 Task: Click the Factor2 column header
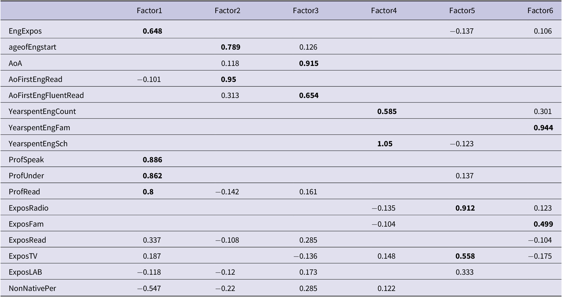pyautogui.click(x=227, y=11)
